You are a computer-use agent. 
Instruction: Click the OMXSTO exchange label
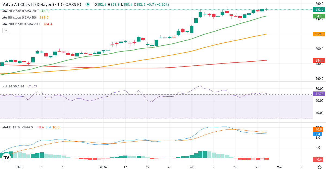[74, 4]
